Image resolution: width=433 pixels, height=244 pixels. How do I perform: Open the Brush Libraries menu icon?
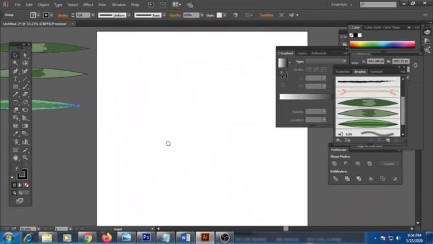point(339,140)
